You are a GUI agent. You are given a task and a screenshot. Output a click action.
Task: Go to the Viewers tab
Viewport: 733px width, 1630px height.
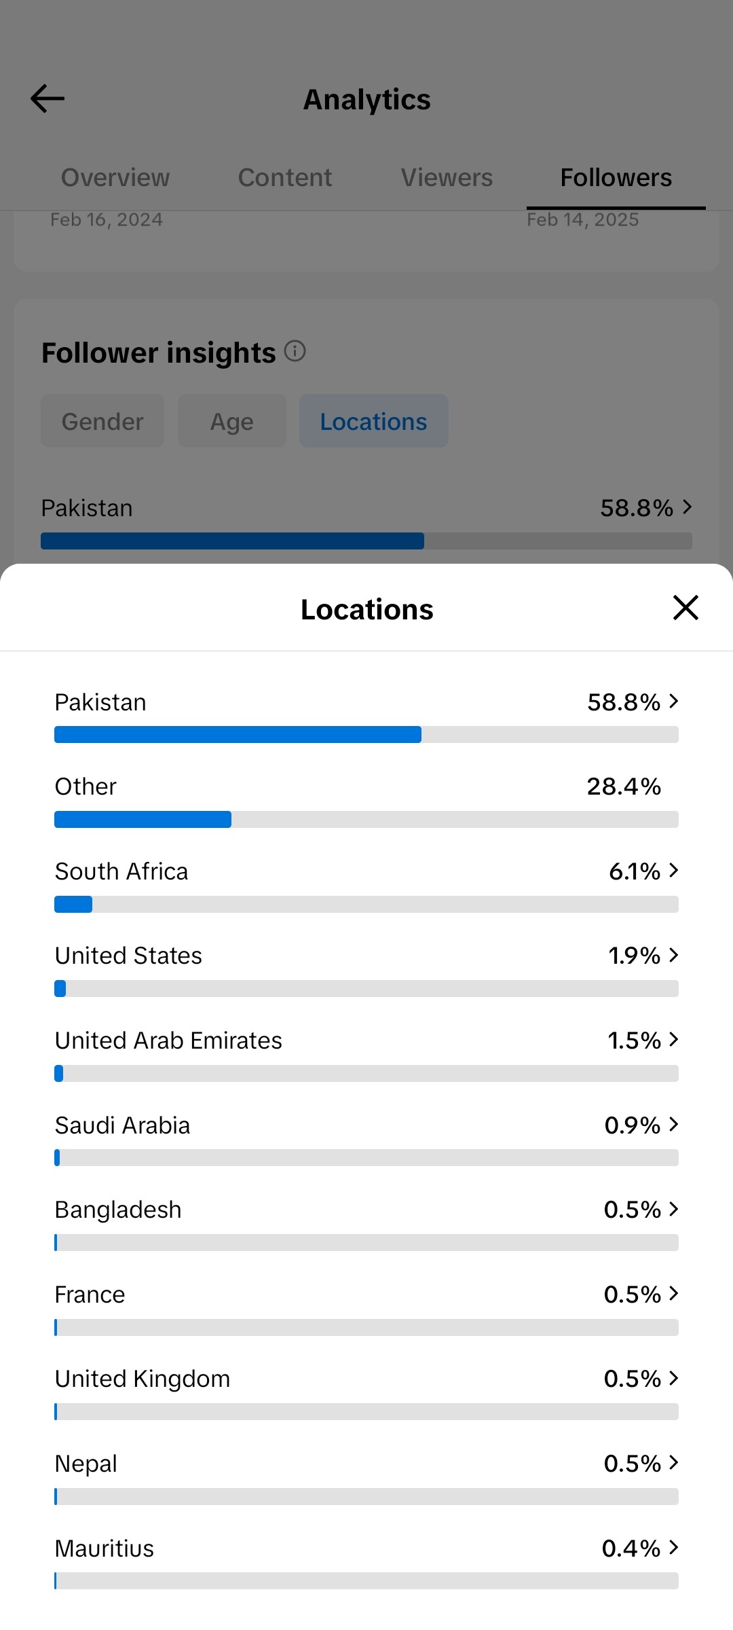[447, 178]
